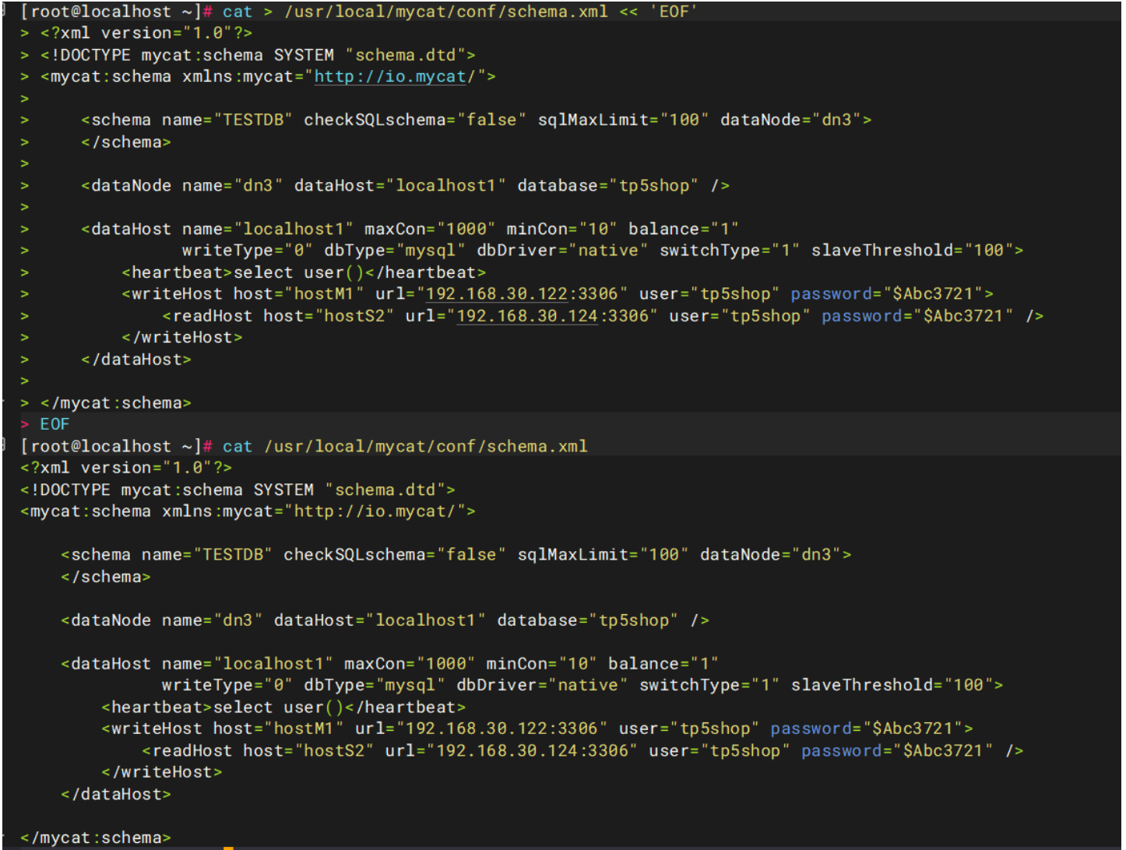Click the quoted 'EOF' delimiter in the first command
The width and height of the screenshot is (1126, 850).
[674, 12]
